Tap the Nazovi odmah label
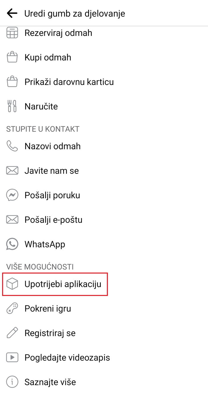 [52, 146]
